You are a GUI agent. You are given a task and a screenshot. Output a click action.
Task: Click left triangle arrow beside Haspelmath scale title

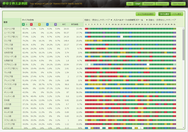(111, 20)
